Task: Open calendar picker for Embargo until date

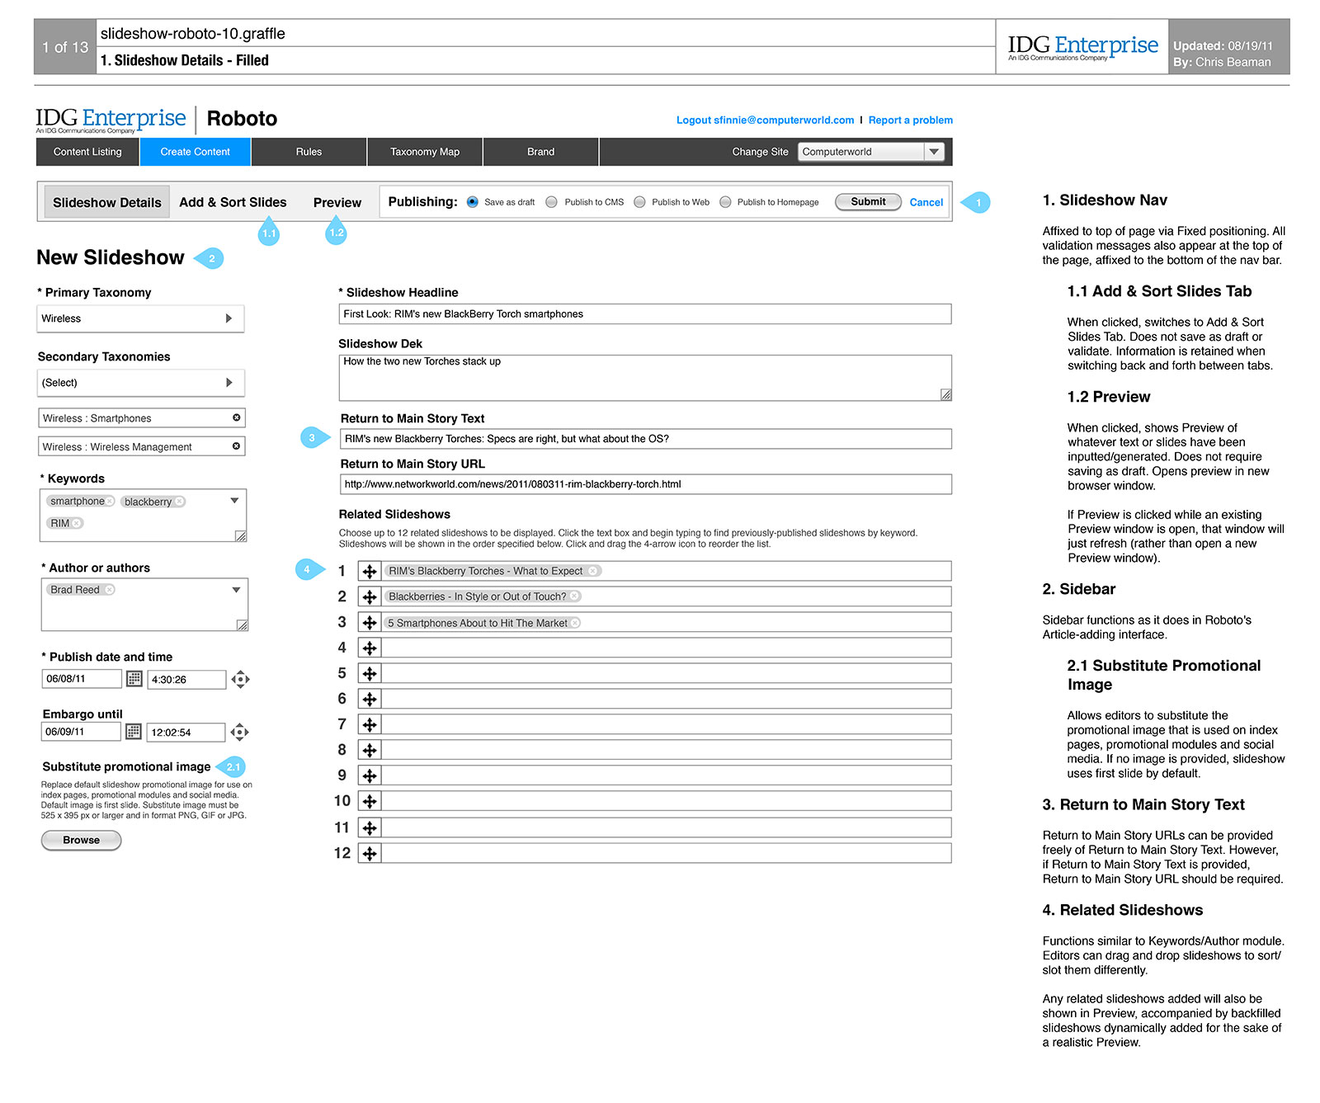Action: (x=134, y=732)
